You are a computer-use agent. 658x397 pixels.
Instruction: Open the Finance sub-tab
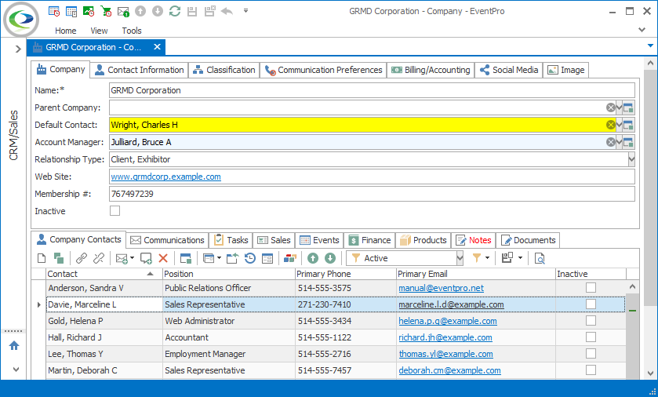(369, 240)
